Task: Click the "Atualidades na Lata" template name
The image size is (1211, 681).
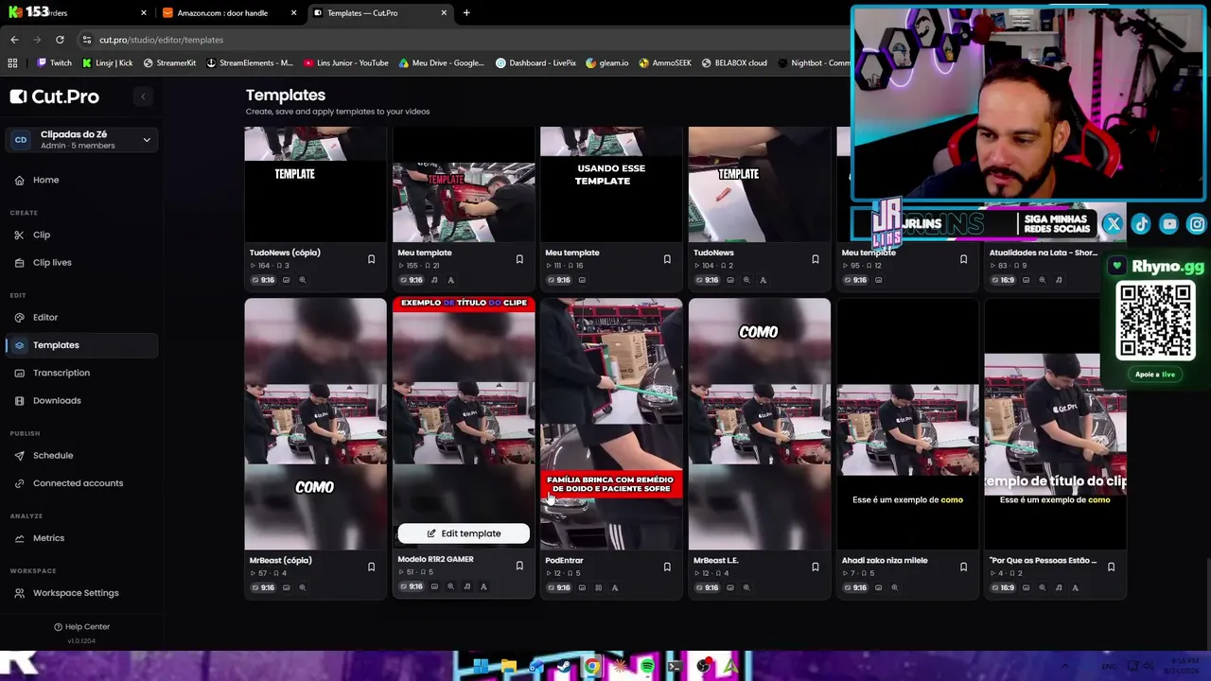Action: pyautogui.click(x=1044, y=253)
